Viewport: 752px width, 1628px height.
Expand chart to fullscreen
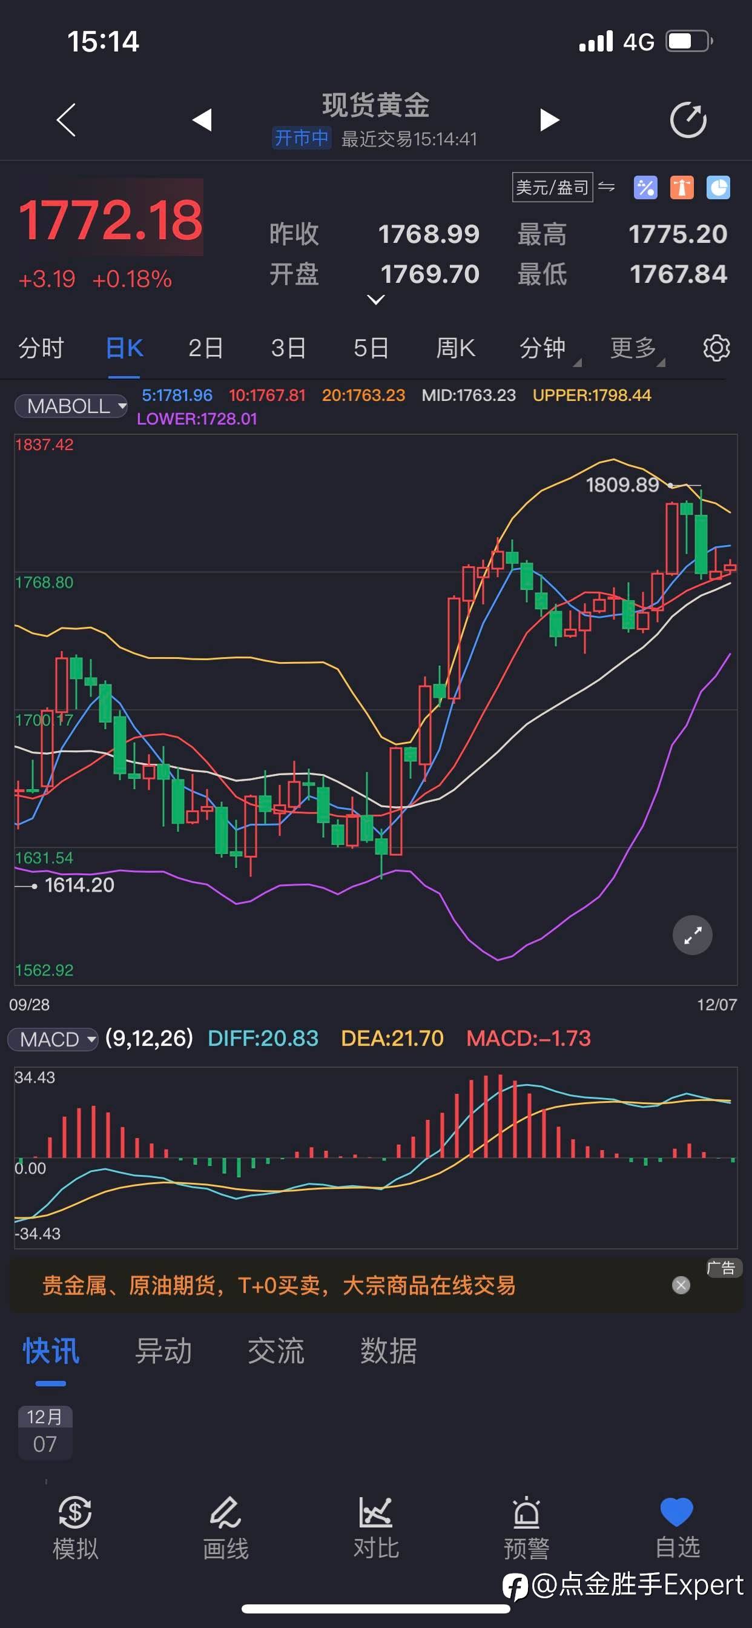click(692, 935)
